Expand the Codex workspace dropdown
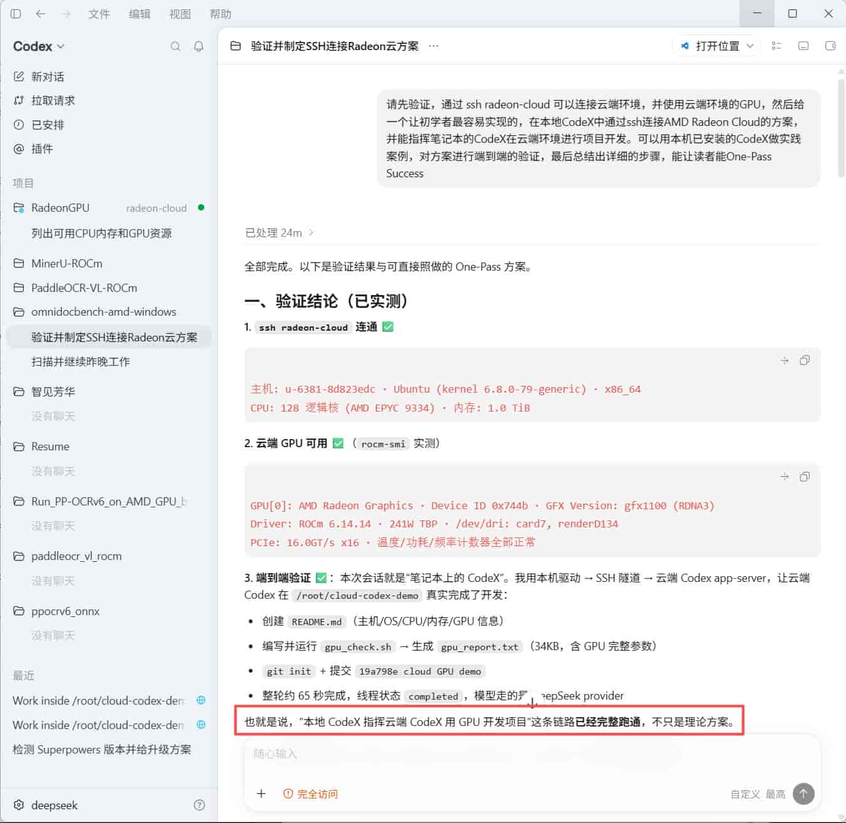 pos(39,46)
